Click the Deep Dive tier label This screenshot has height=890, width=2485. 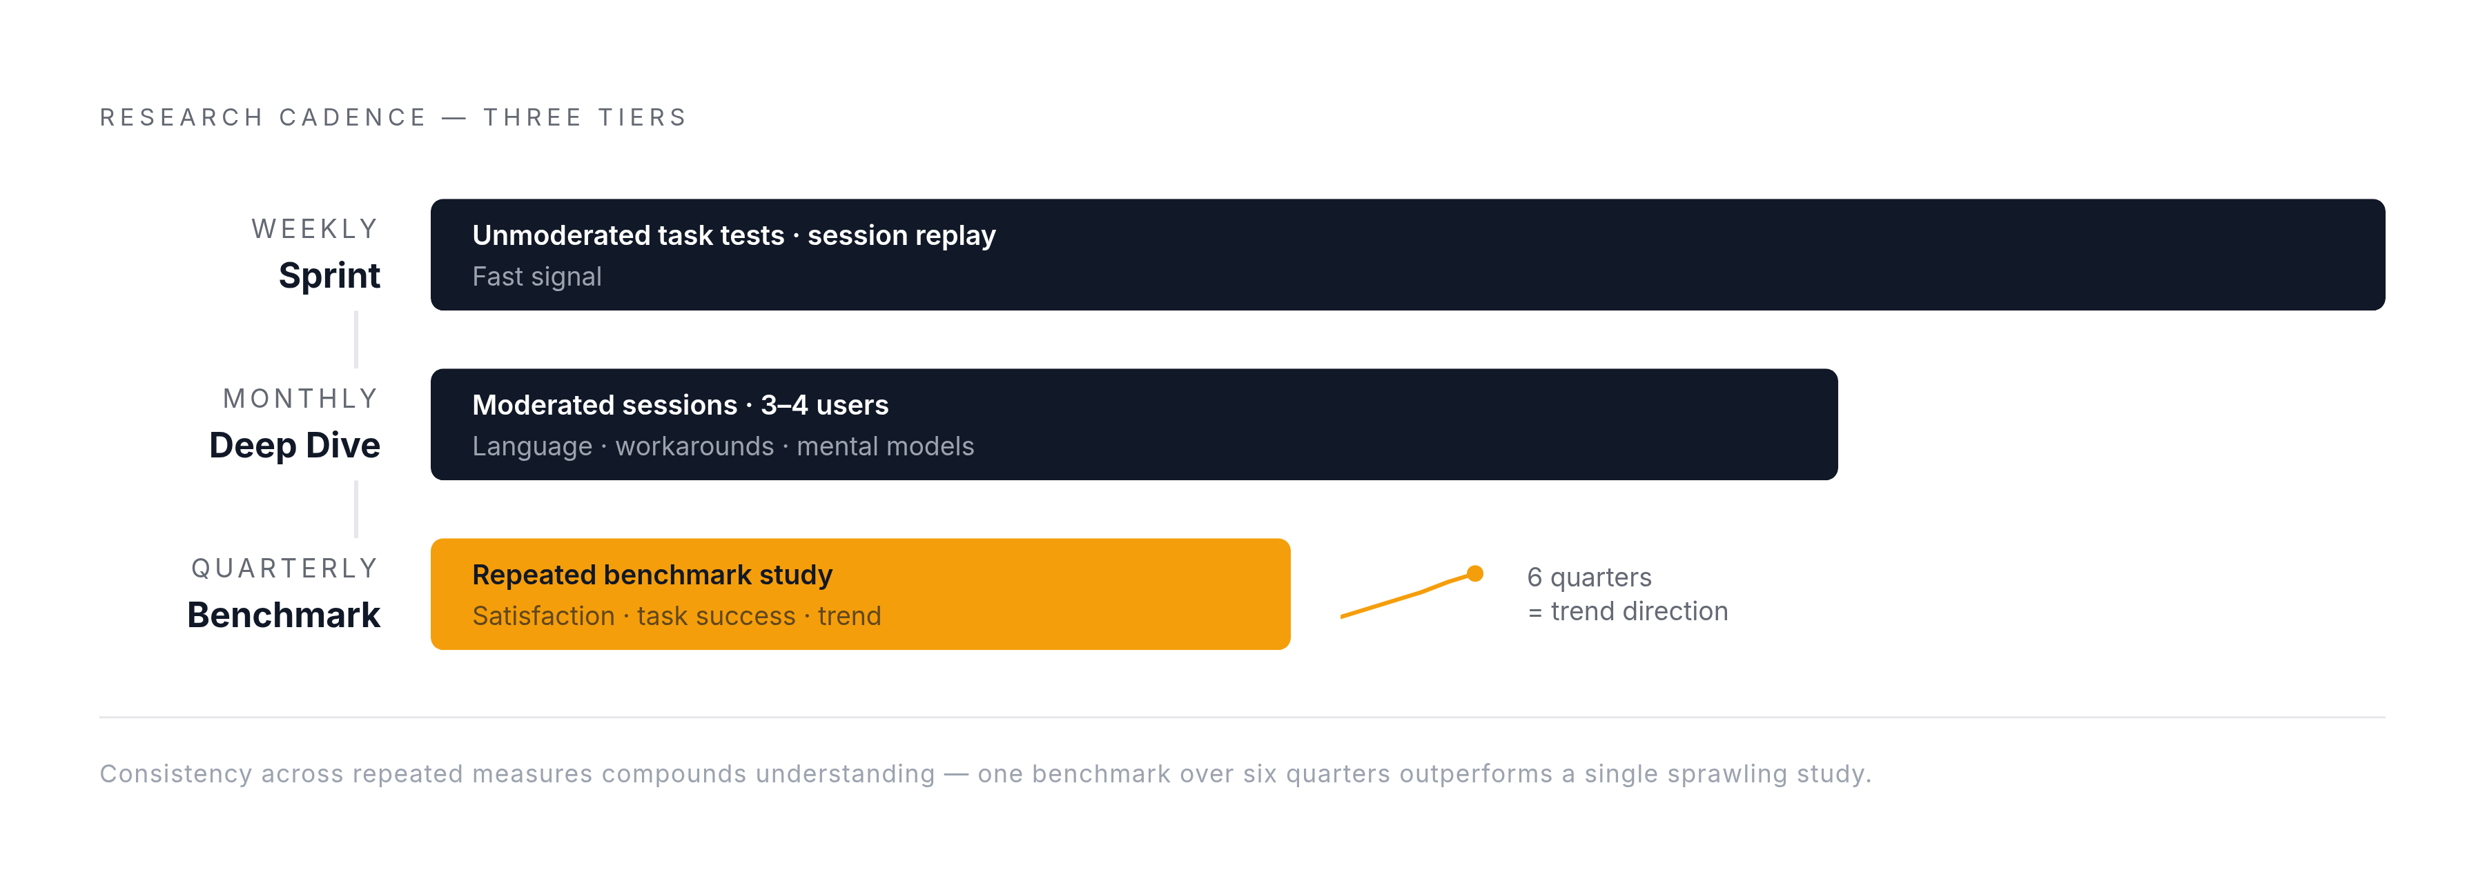pos(294,446)
